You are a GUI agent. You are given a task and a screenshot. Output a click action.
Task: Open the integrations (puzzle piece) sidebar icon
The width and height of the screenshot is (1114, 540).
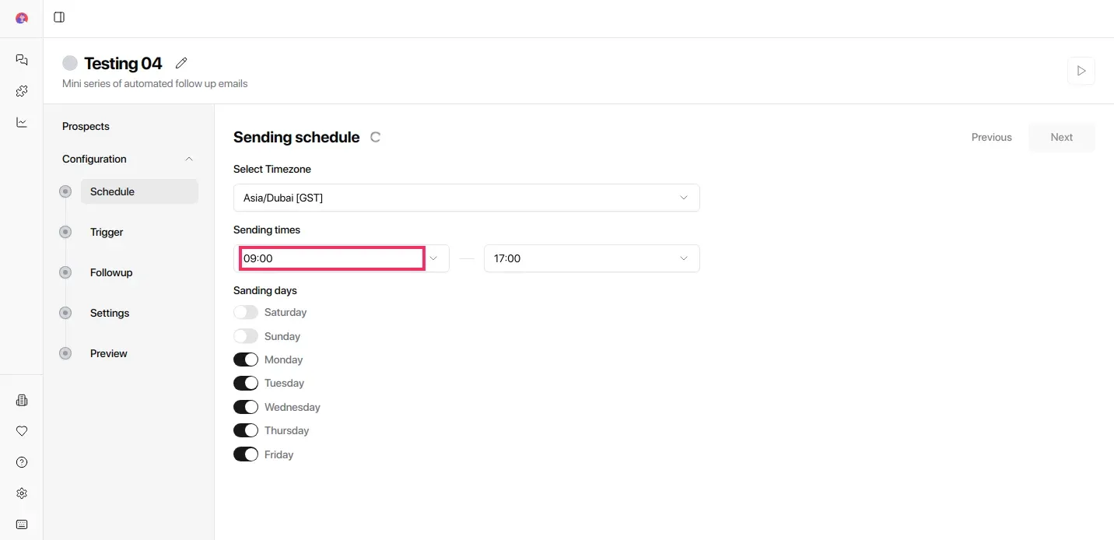21,91
